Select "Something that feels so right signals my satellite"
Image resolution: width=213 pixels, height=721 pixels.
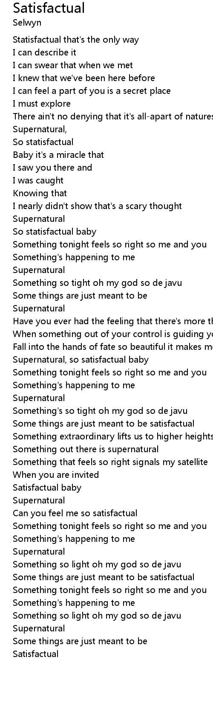coord(110,462)
